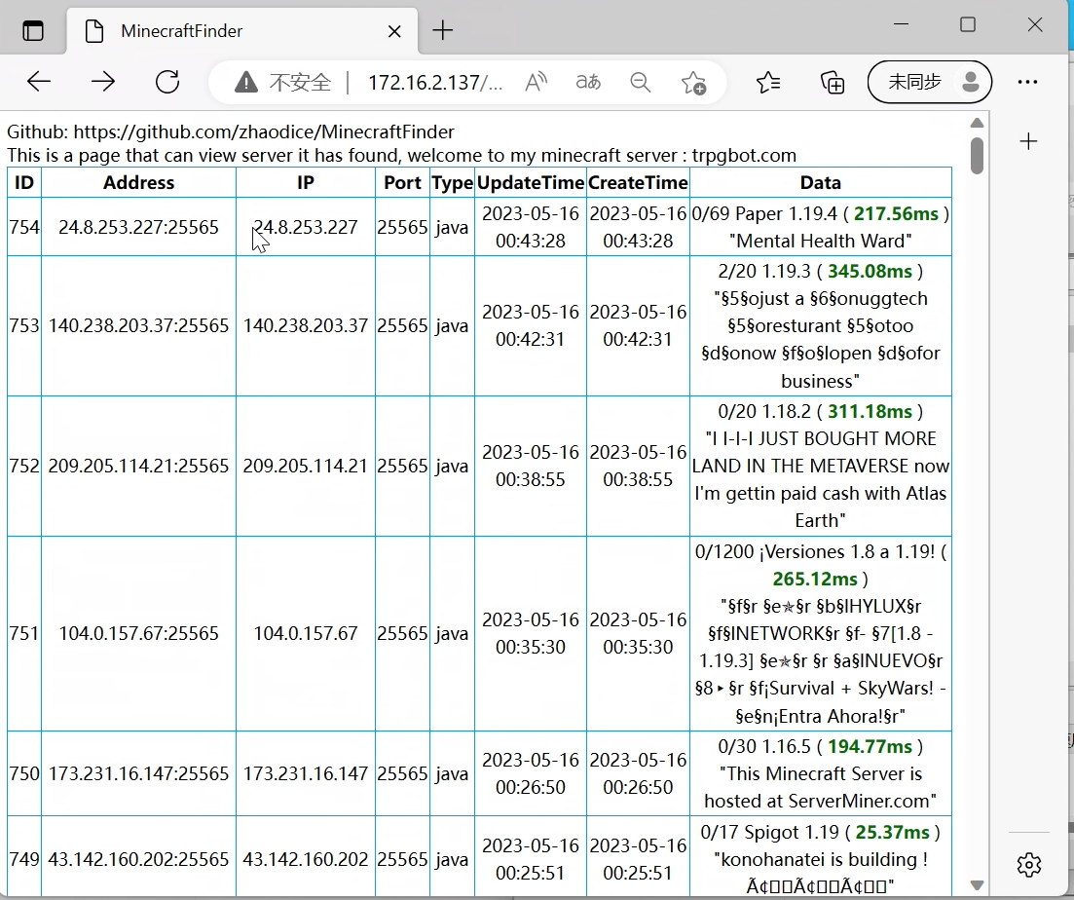Open sidebar settings gear
The height and width of the screenshot is (900, 1074).
point(1029,865)
